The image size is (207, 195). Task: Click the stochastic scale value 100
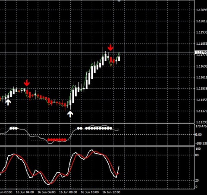(198, 149)
